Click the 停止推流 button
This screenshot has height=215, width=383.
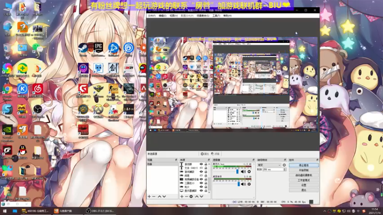[x=304, y=165]
